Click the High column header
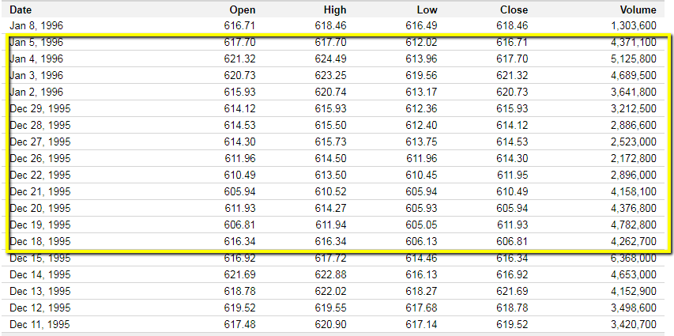Viewport: 674px width, 336px height. [335, 9]
